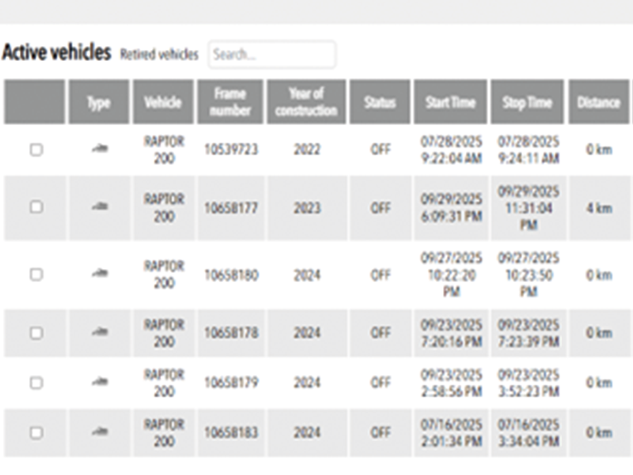633x475 pixels.
Task: Sort by the Type column header
Action: (x=99, y=102)
